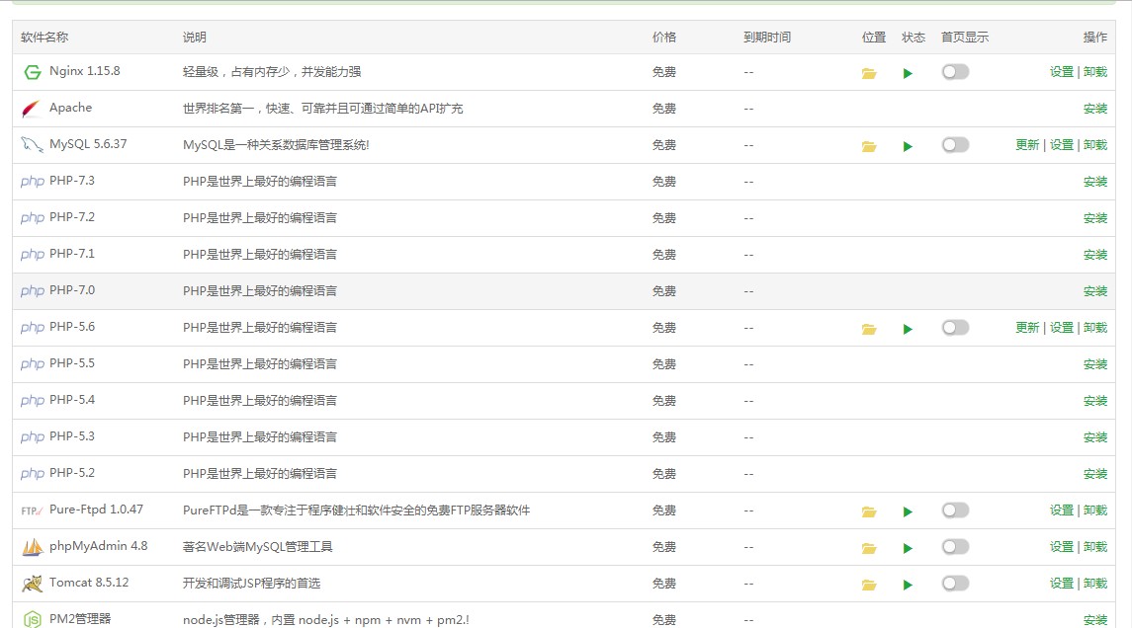The image size is (1132, 628).
Task: Install PHP-5.5
Action: (1095, 364)
